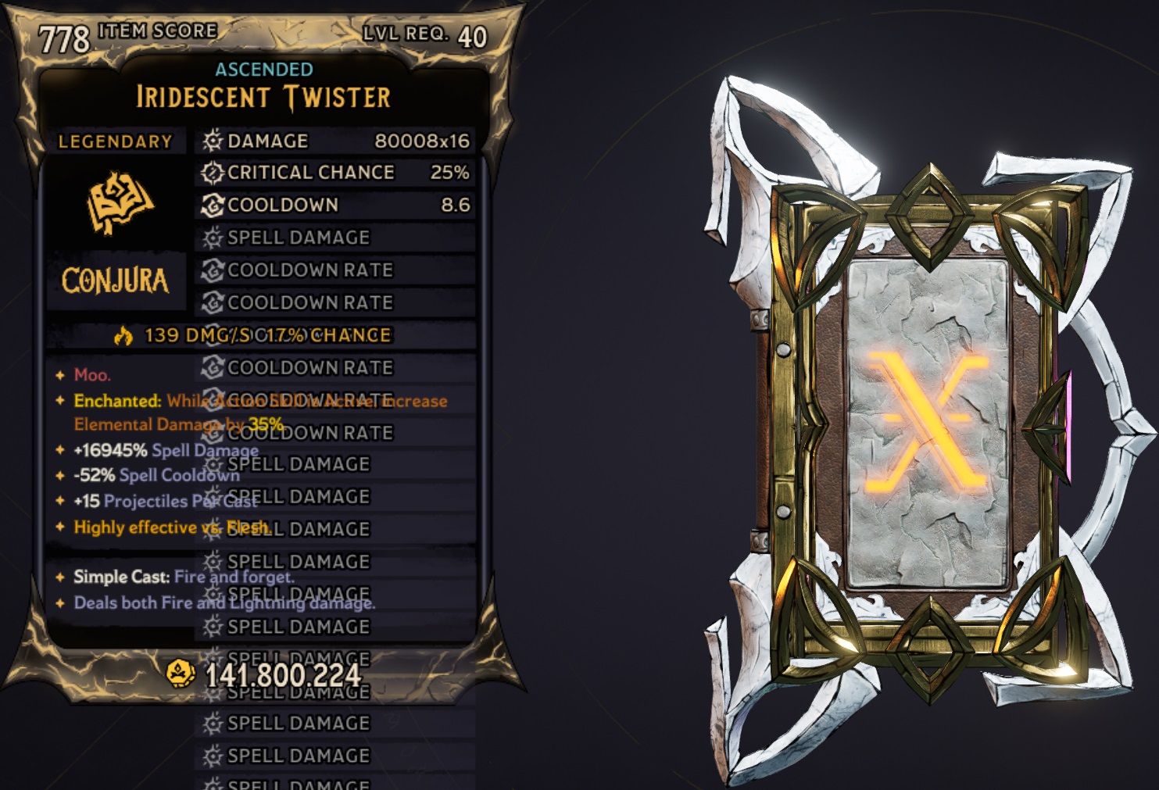
Task: Click the 141,800,224 sell price
Action: [283, 676]
